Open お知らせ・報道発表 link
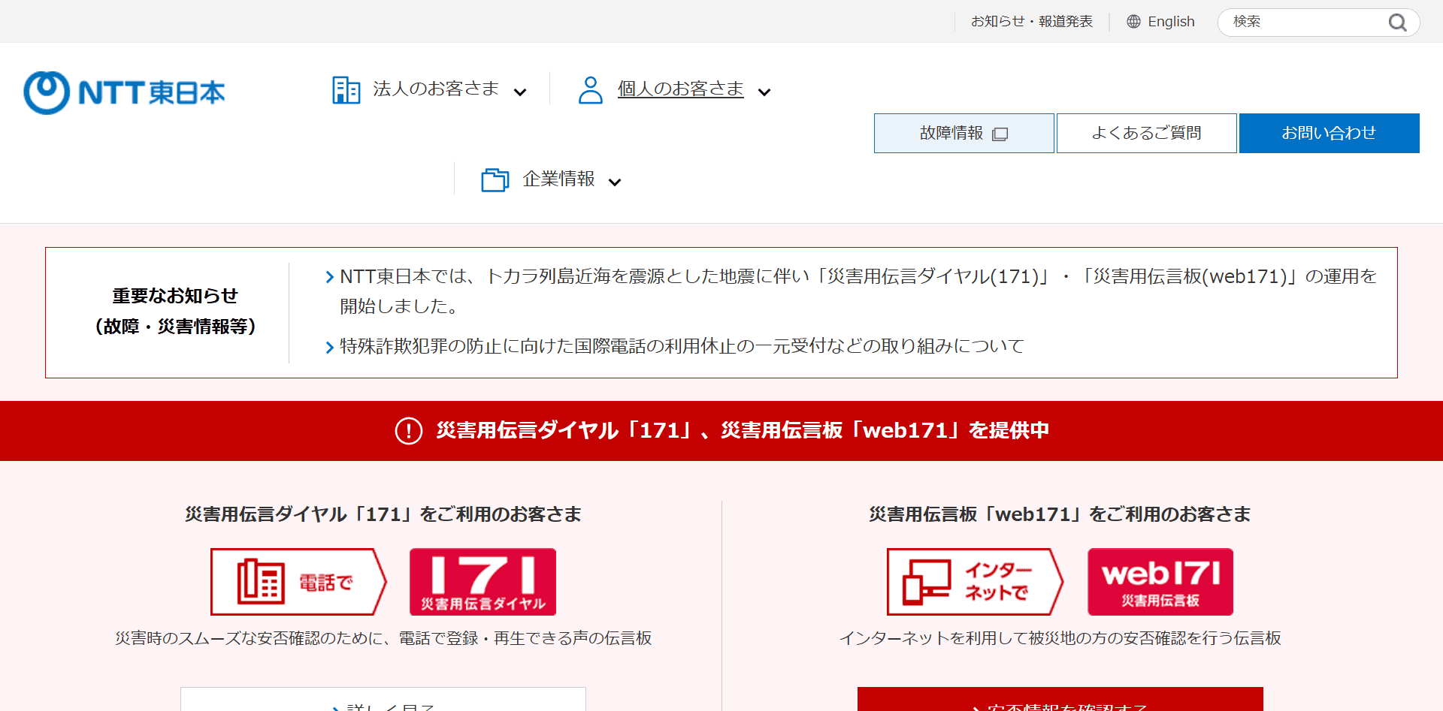The width and height of the screenshot is (1443, 711). coord(1032,22)
